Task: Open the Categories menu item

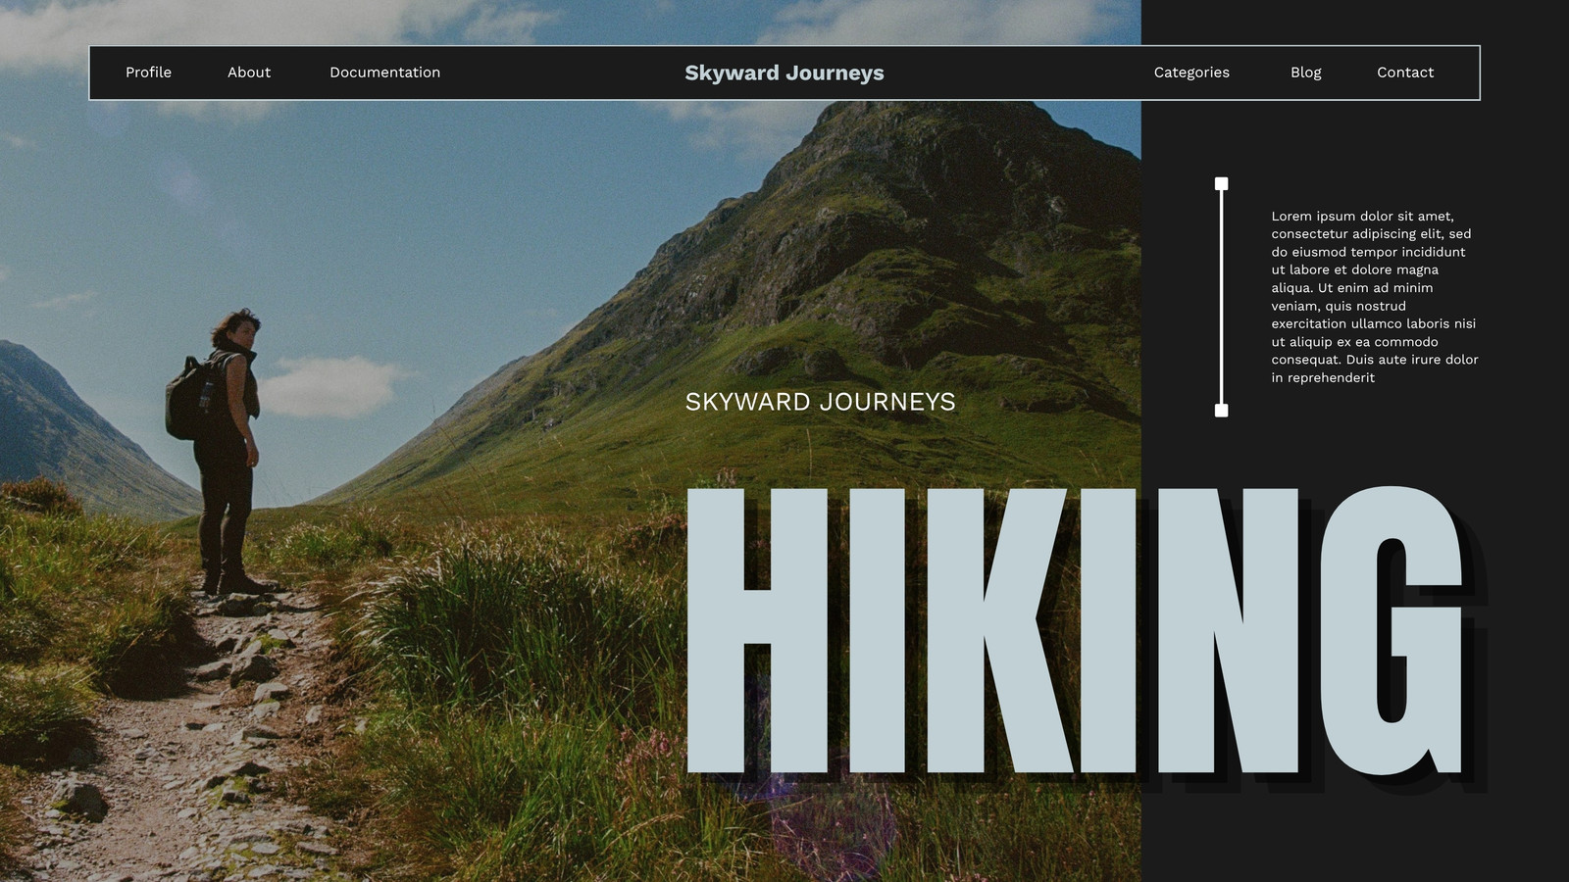Action: click(1191, 73)
